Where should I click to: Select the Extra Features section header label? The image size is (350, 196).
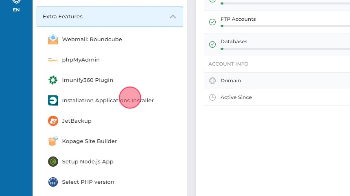point(63,17)
